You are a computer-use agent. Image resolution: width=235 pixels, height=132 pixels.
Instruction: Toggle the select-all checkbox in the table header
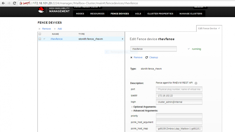40,34
